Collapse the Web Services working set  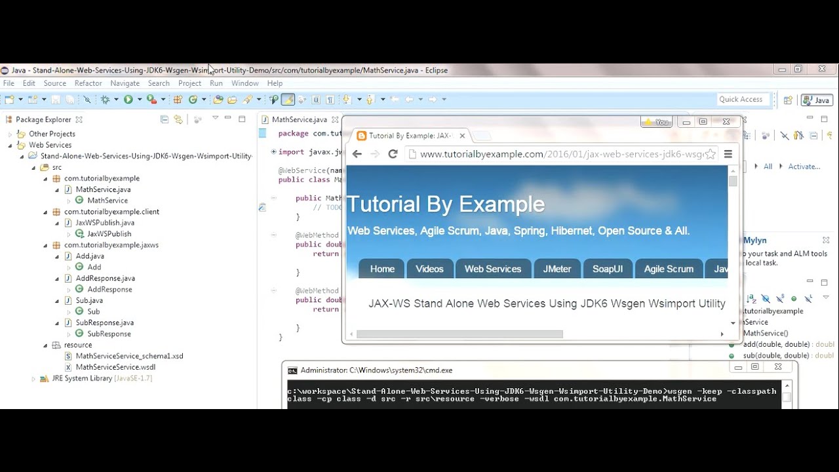[10, 145]
